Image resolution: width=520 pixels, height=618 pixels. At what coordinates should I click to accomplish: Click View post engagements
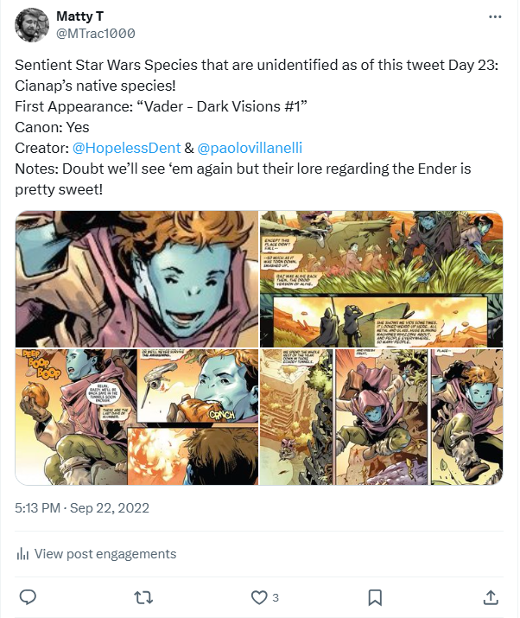coord(105,554)
